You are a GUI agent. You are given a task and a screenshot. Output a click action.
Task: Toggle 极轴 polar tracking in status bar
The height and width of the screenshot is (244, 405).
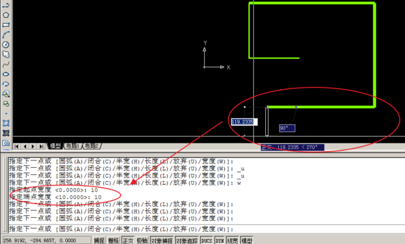point(142,240)
